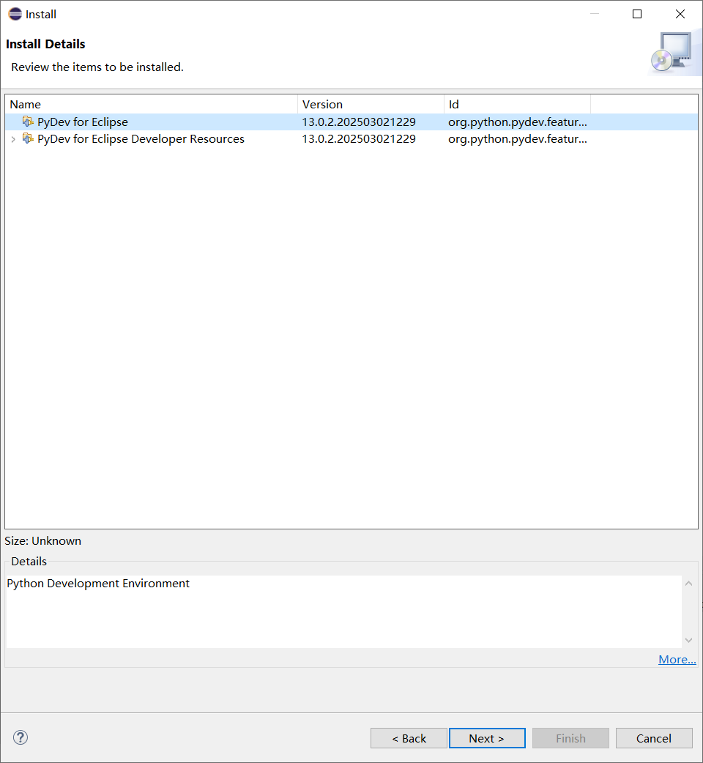Select PyDev for Eclipse row
703x763 pixels.
[x=351, y=122]
